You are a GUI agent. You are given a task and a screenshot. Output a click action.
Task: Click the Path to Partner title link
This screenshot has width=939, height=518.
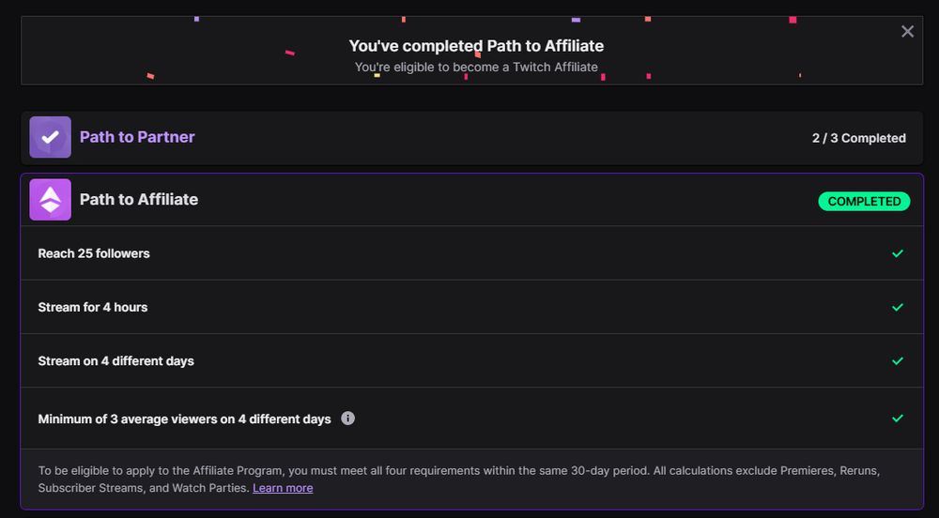pos(137,137)
